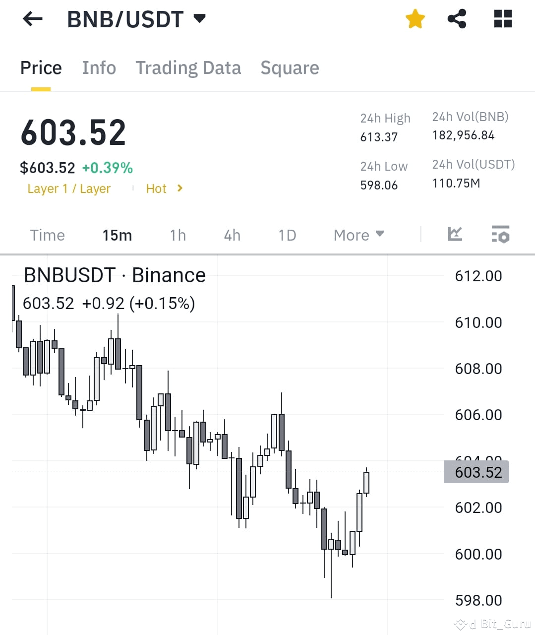Share the BNB/USDT chart

click(x=457, y=19)
